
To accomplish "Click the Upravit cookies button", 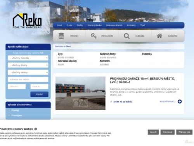I will (153, 132).
